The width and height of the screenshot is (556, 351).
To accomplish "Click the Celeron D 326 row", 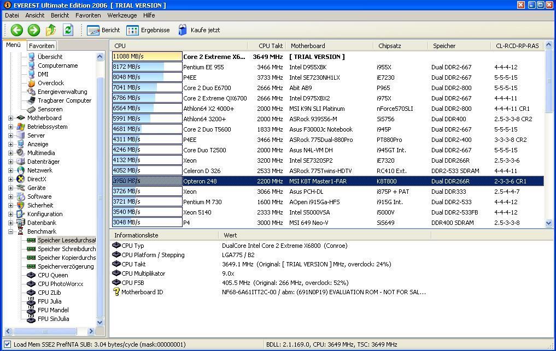I will tap(327, 171).
